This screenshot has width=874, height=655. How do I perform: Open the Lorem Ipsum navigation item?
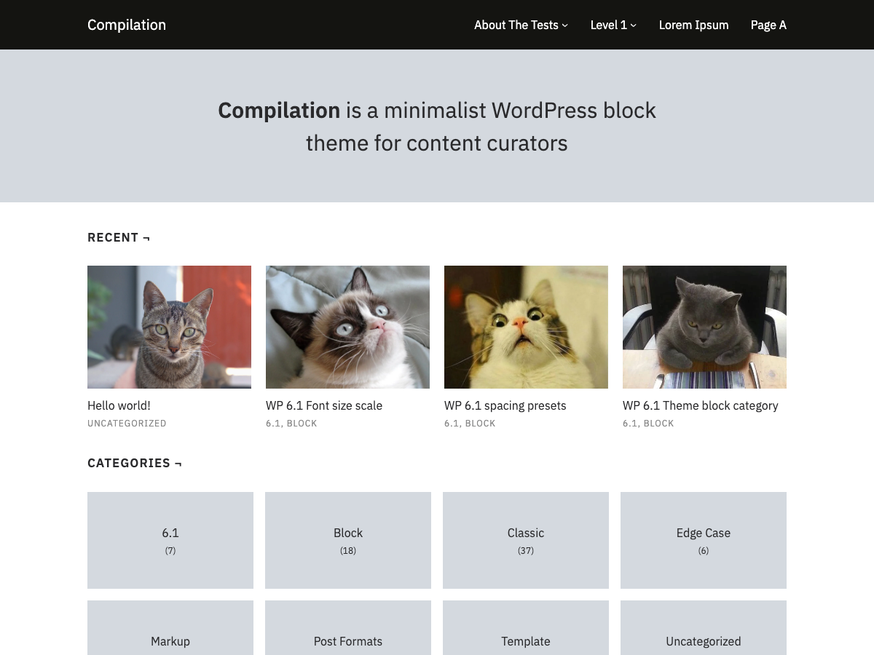[693, 25]
